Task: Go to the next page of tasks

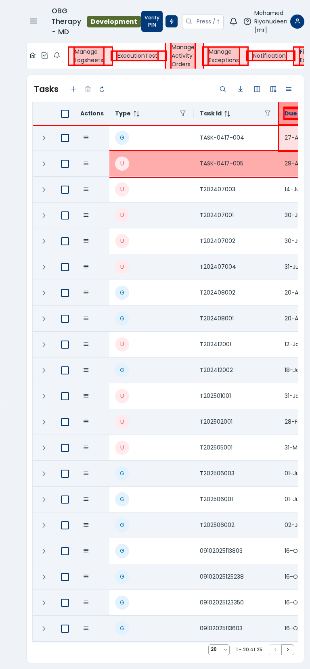Action: pyautogui.click(x=288, y=650)
